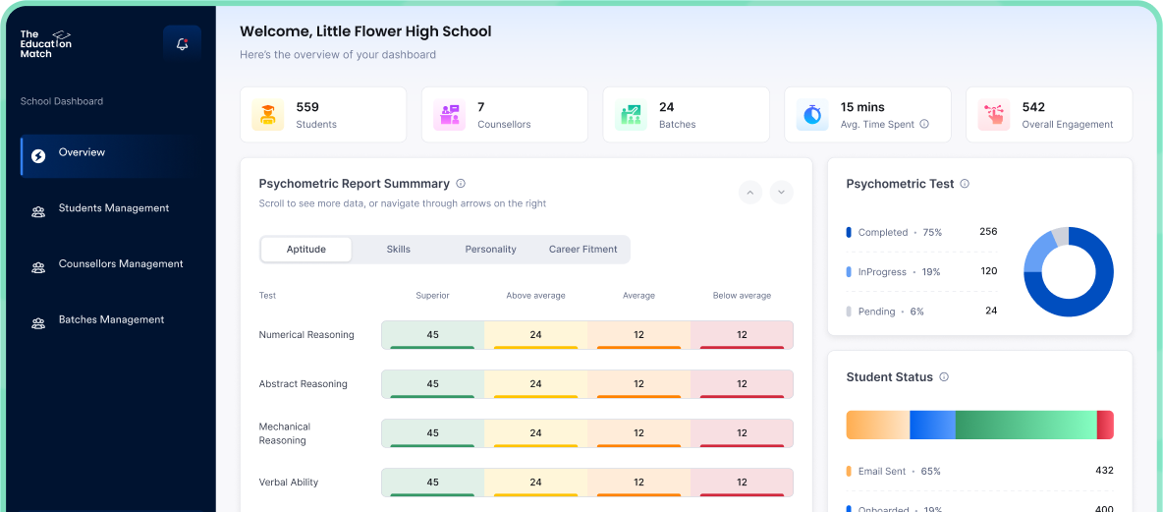Viewport: 1163px width, 512px height.
Task: Click the Counsellors card icon
Action: 450,115
